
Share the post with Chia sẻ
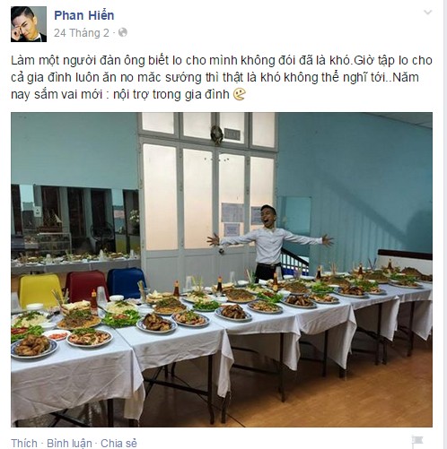pos(118,443)
